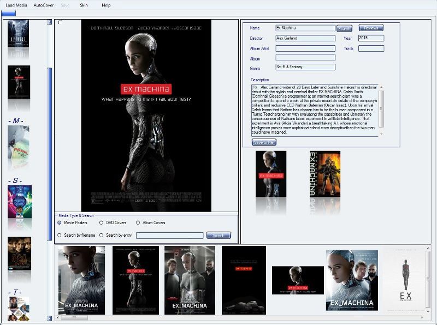Click the large Ex Machina poster preview
437x325 pixels.
click(x=146, y=116)
